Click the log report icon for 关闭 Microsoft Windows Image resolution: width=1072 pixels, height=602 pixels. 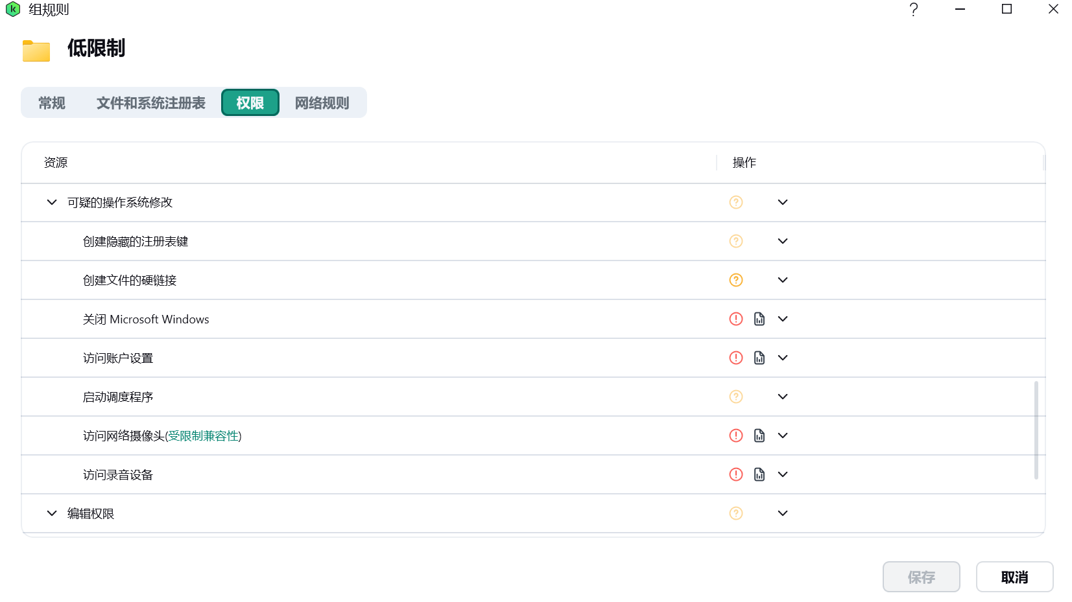(759, 319)
